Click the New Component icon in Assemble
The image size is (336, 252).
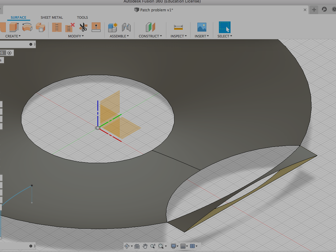pos(113,27)
